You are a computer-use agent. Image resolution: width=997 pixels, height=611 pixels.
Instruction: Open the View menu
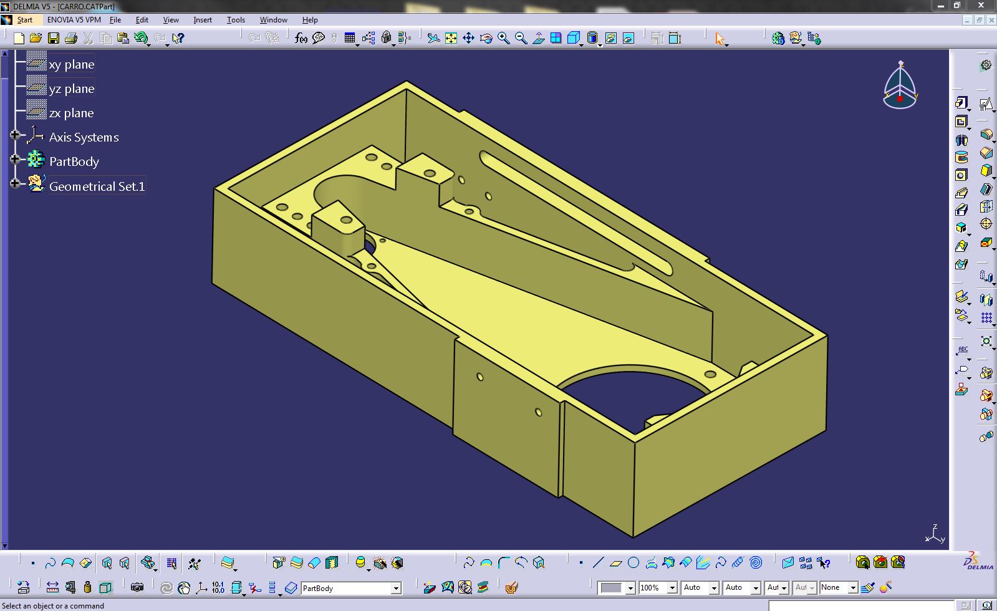coord(171,20)
